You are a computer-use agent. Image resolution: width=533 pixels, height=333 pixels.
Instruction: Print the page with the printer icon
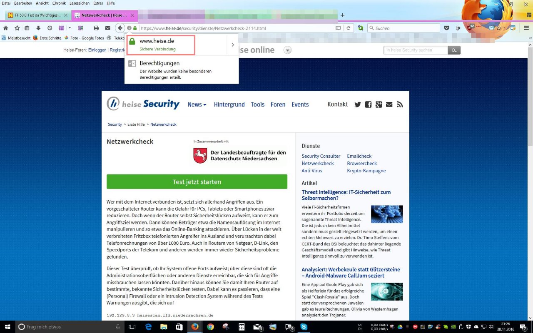pyautogui.click(x=96, y=28)
